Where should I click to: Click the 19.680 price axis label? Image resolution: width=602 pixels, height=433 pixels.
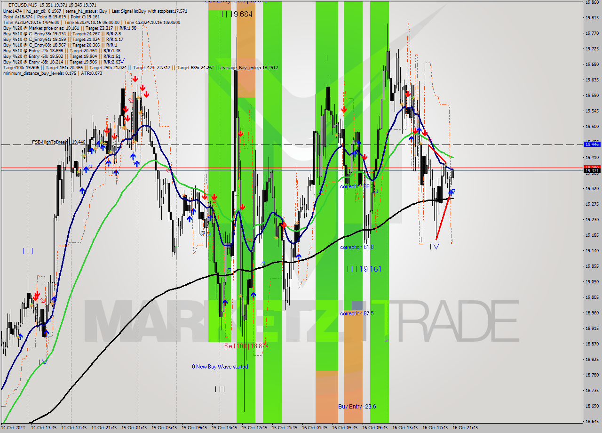[x=592, y=64]
